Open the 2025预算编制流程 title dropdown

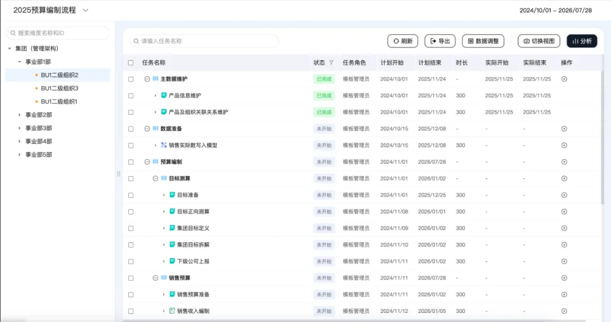[86, 11]
